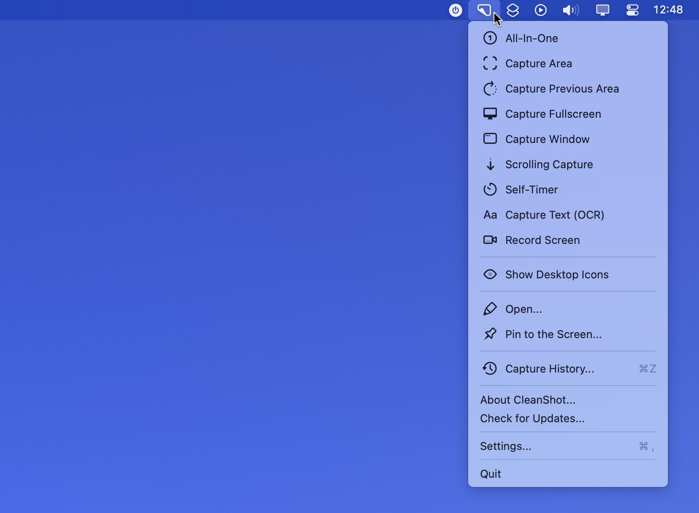Select the Self-Timer option
Viewport: 699px width, 513px height.
[x=531, y=190]
